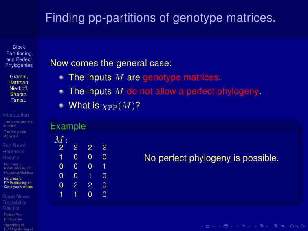
Task: Click the sidebar title 'Block Partitioning and Perfect Phylogenies'
Action: pyautogui.click(x=19, y=56)
